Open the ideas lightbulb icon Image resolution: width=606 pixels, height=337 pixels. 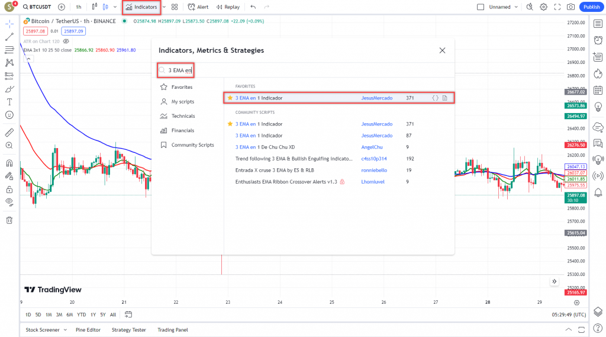(x=598, y=107)
